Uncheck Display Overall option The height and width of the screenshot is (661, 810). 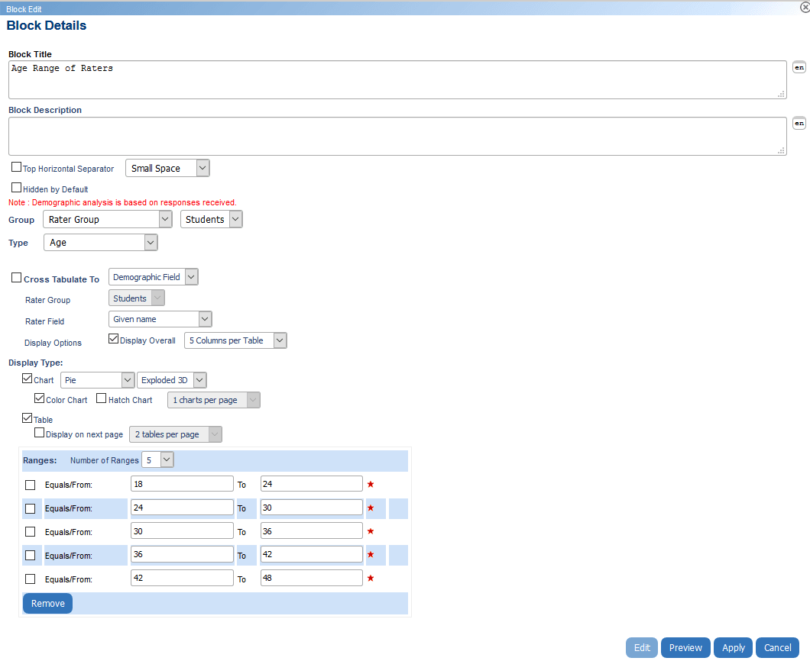(x=114, y=339)
